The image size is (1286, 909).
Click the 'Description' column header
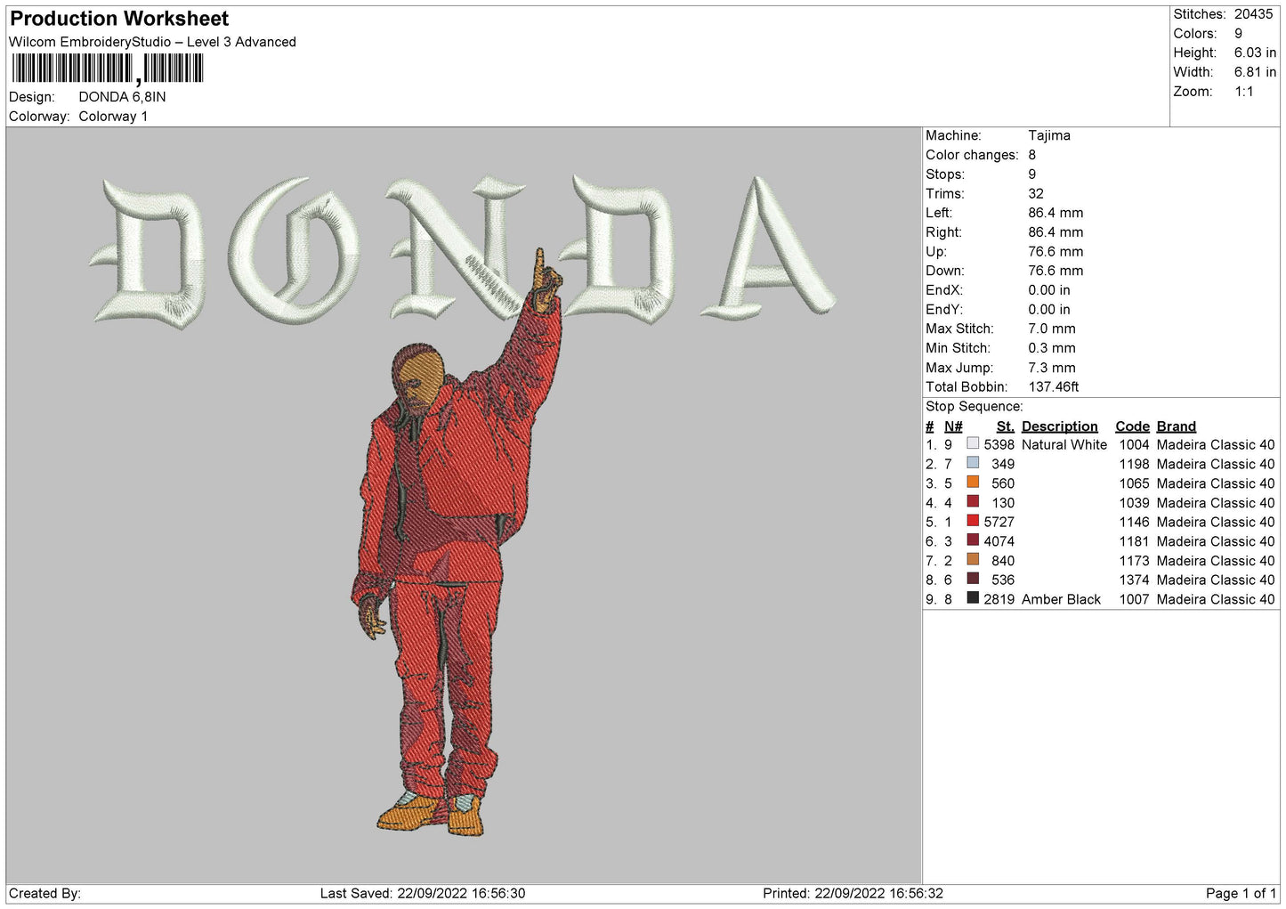(x=1060, y=426)
